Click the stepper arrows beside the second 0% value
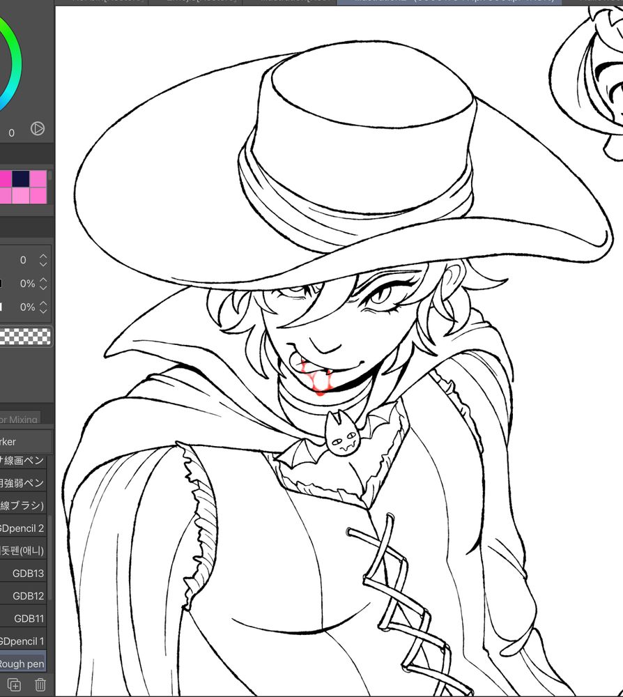 tap(43, 307)
